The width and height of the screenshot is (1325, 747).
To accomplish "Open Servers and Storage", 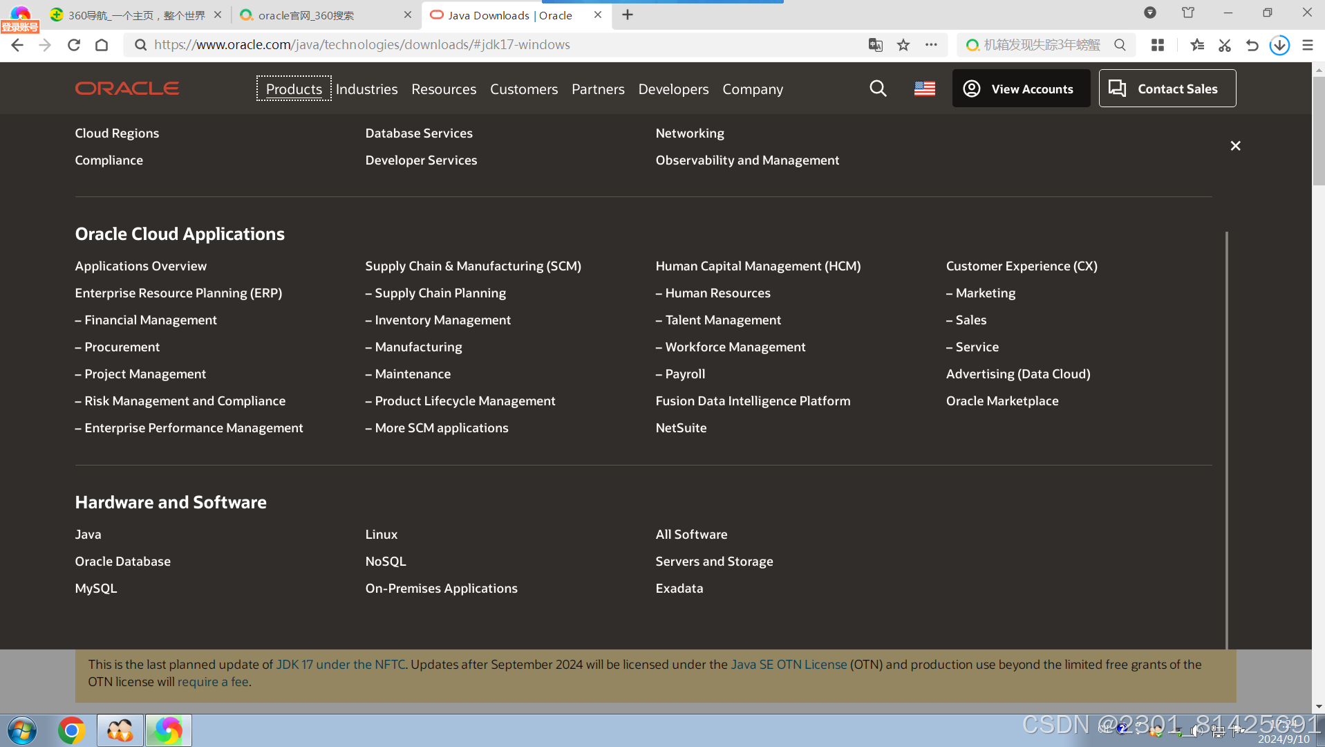I will pyautogui.click(x=714, y=562).
